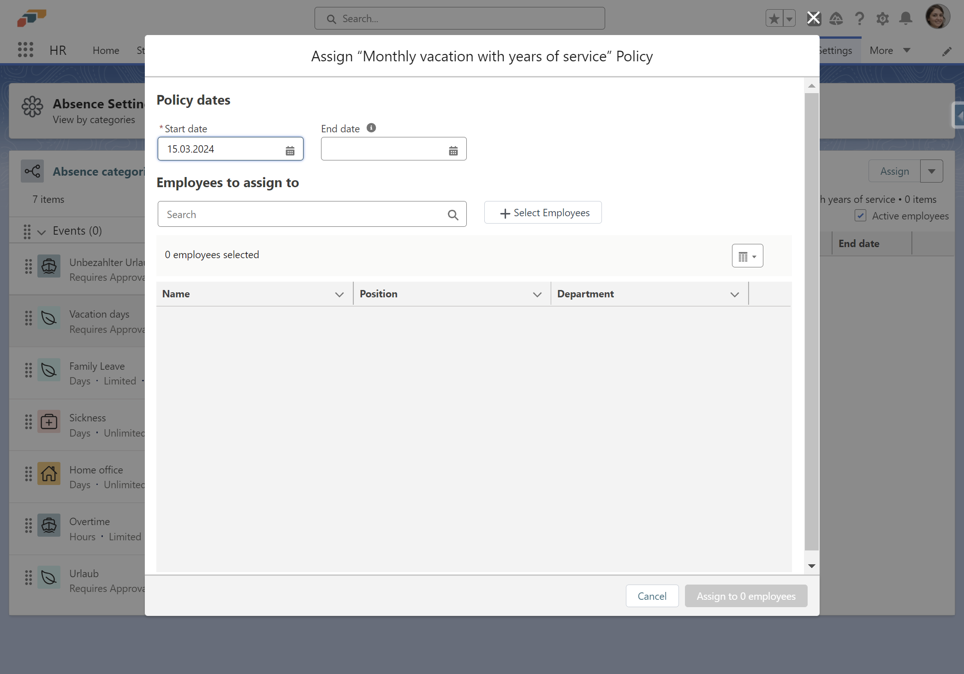The width and height of the screenshot is (964, 674).
Task: Open the App Launcher grid icon
Action: pos(26,50)
